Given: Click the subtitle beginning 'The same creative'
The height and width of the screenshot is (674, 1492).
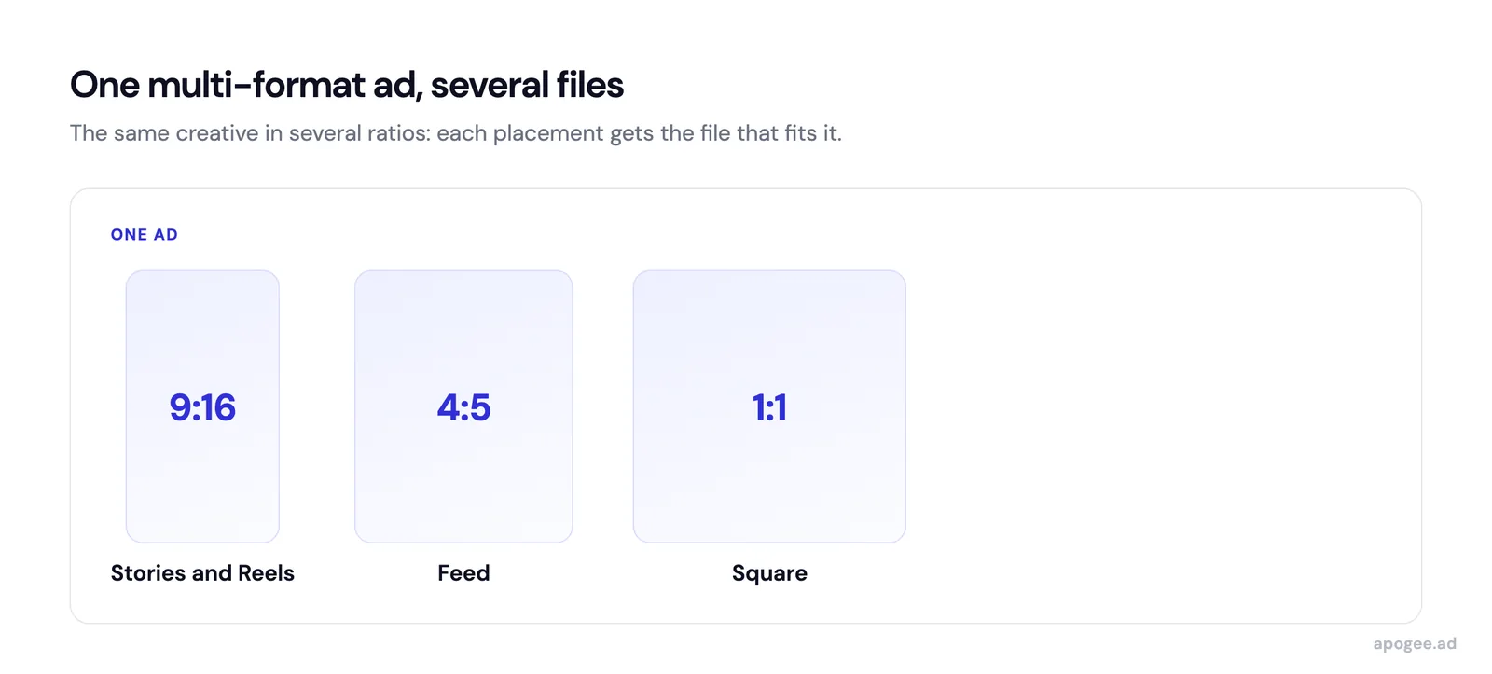Looking at the screenshot, I should point(456,133).
